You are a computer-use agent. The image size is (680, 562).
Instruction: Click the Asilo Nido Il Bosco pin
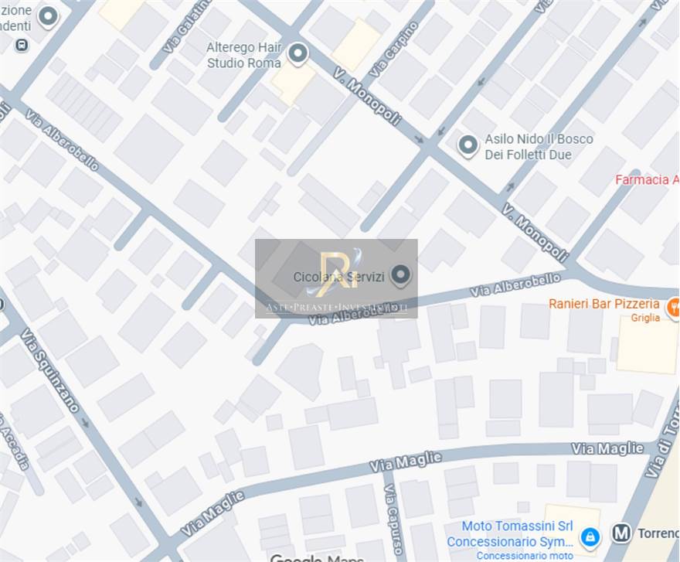tap(468, 146)
